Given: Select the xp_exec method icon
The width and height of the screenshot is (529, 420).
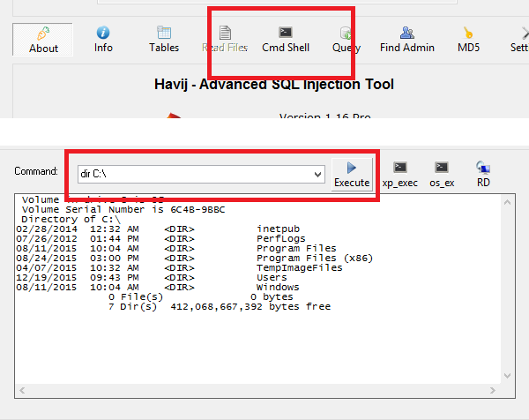Looking at the screenshot, I should coord(400,174).
